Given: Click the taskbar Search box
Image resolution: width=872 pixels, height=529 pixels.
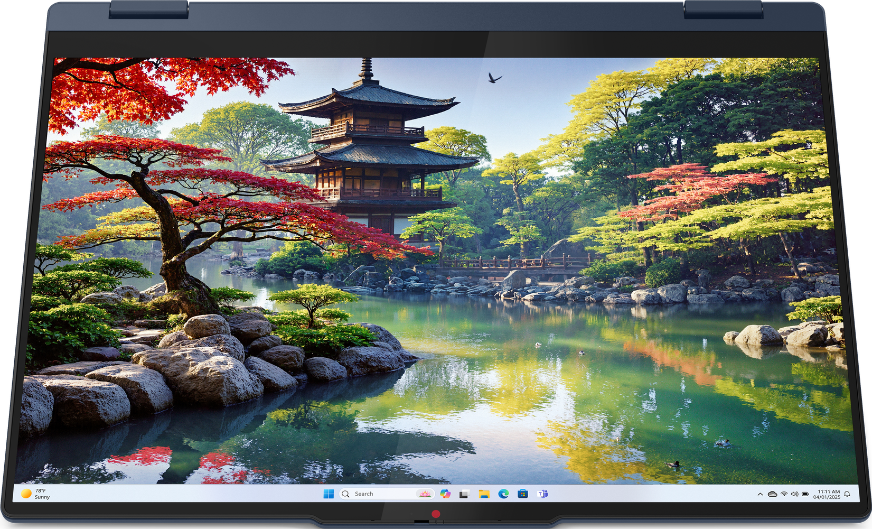Looking at the screenshot, I should coord(387,494).
